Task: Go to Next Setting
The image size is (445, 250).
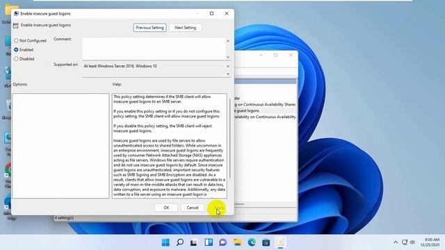Action: coord(186,28)
